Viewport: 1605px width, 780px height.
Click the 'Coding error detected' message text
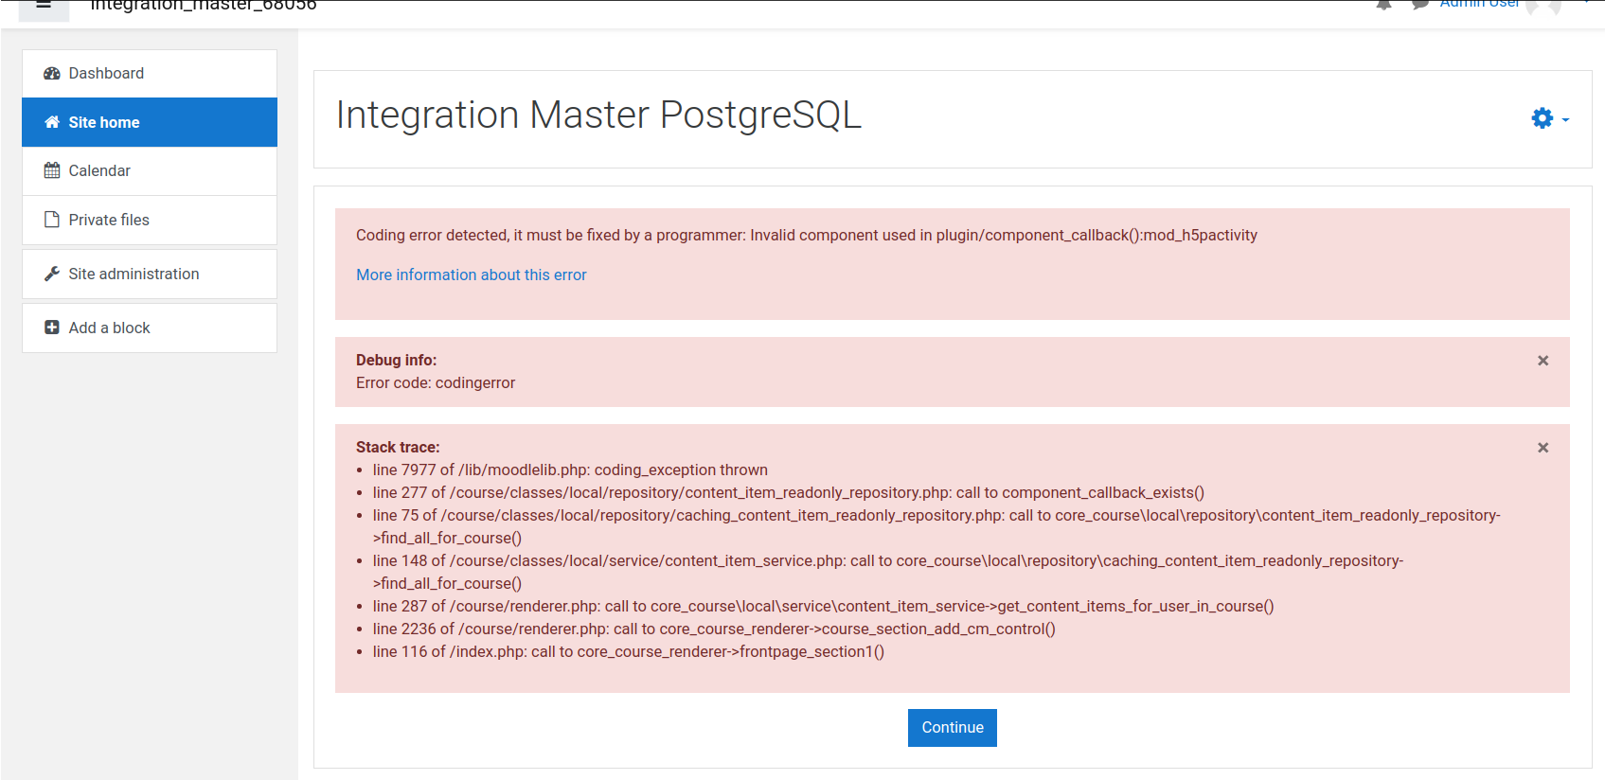click(x=807, y=235)
